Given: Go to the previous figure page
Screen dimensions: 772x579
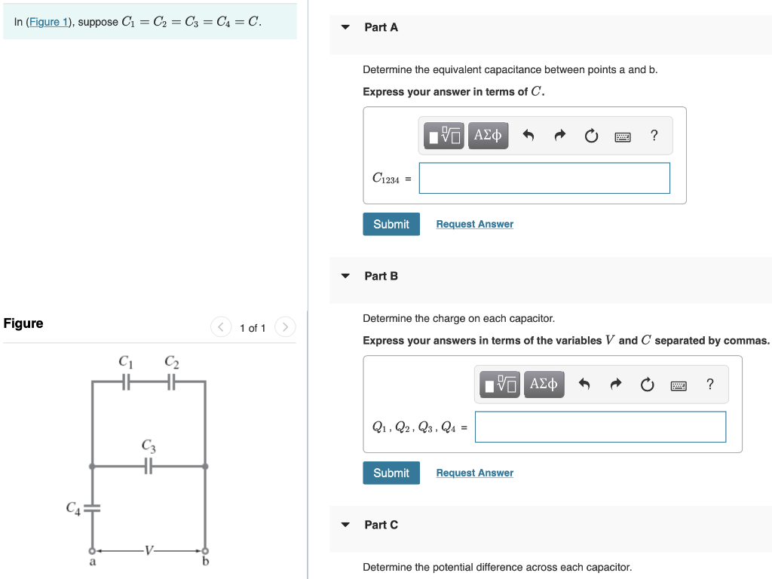Looking at the screenshot, I should click(x=220, y=327).
